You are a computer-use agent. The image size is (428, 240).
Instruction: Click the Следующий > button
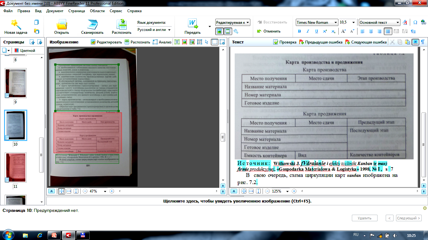pos(409,218)
